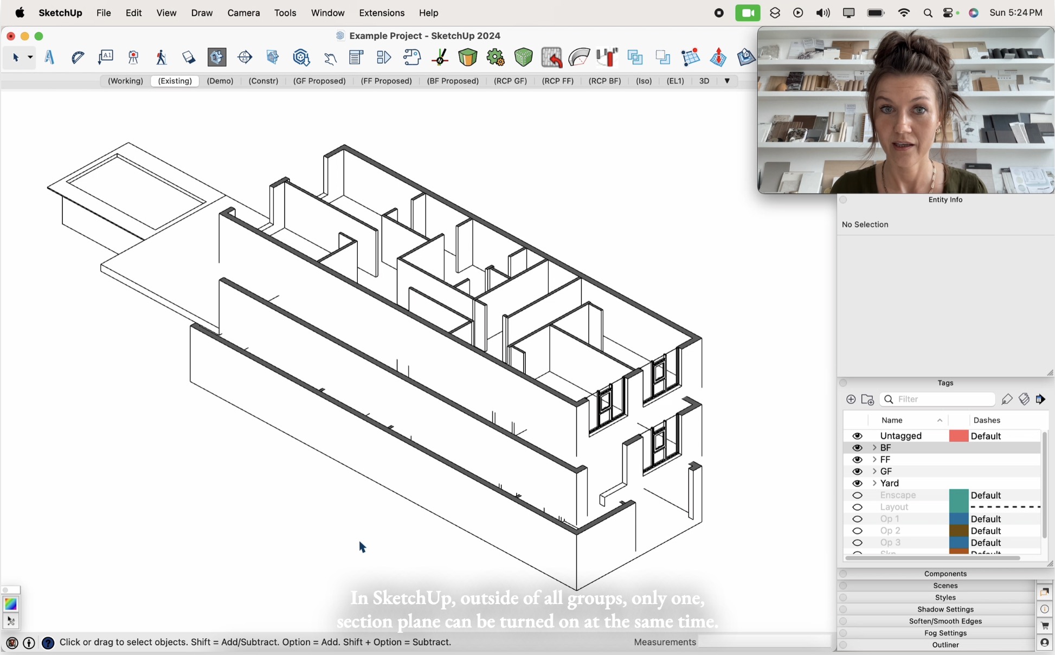Select the Walk tool in the toolbar
Screen dimensions: 1055x655
[161, 57]
